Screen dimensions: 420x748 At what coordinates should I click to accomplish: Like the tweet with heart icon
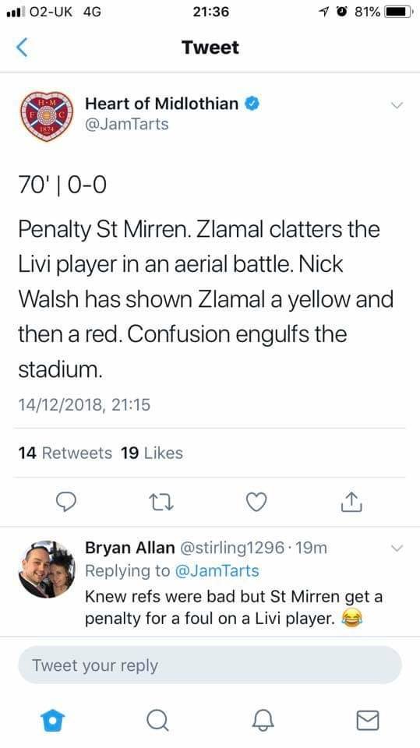(256, 503)
